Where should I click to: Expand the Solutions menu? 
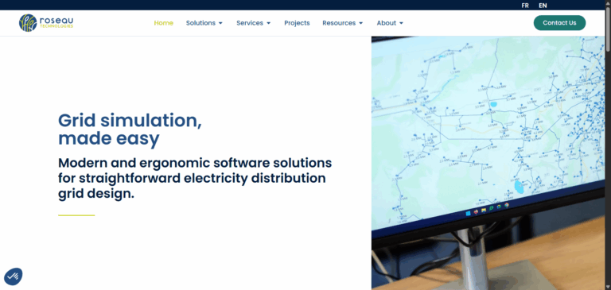click(204, 23)
